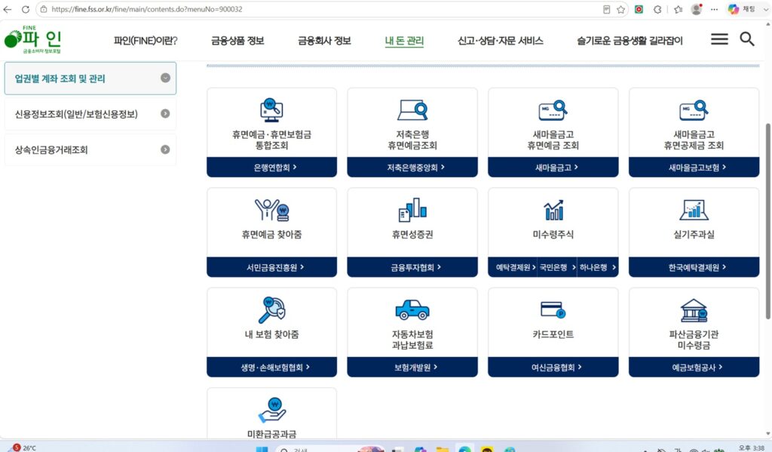Click the 자동차보험 과납보험료 car icon
The height and width of the screenshot is (452, 772).
tap(412, 309)
